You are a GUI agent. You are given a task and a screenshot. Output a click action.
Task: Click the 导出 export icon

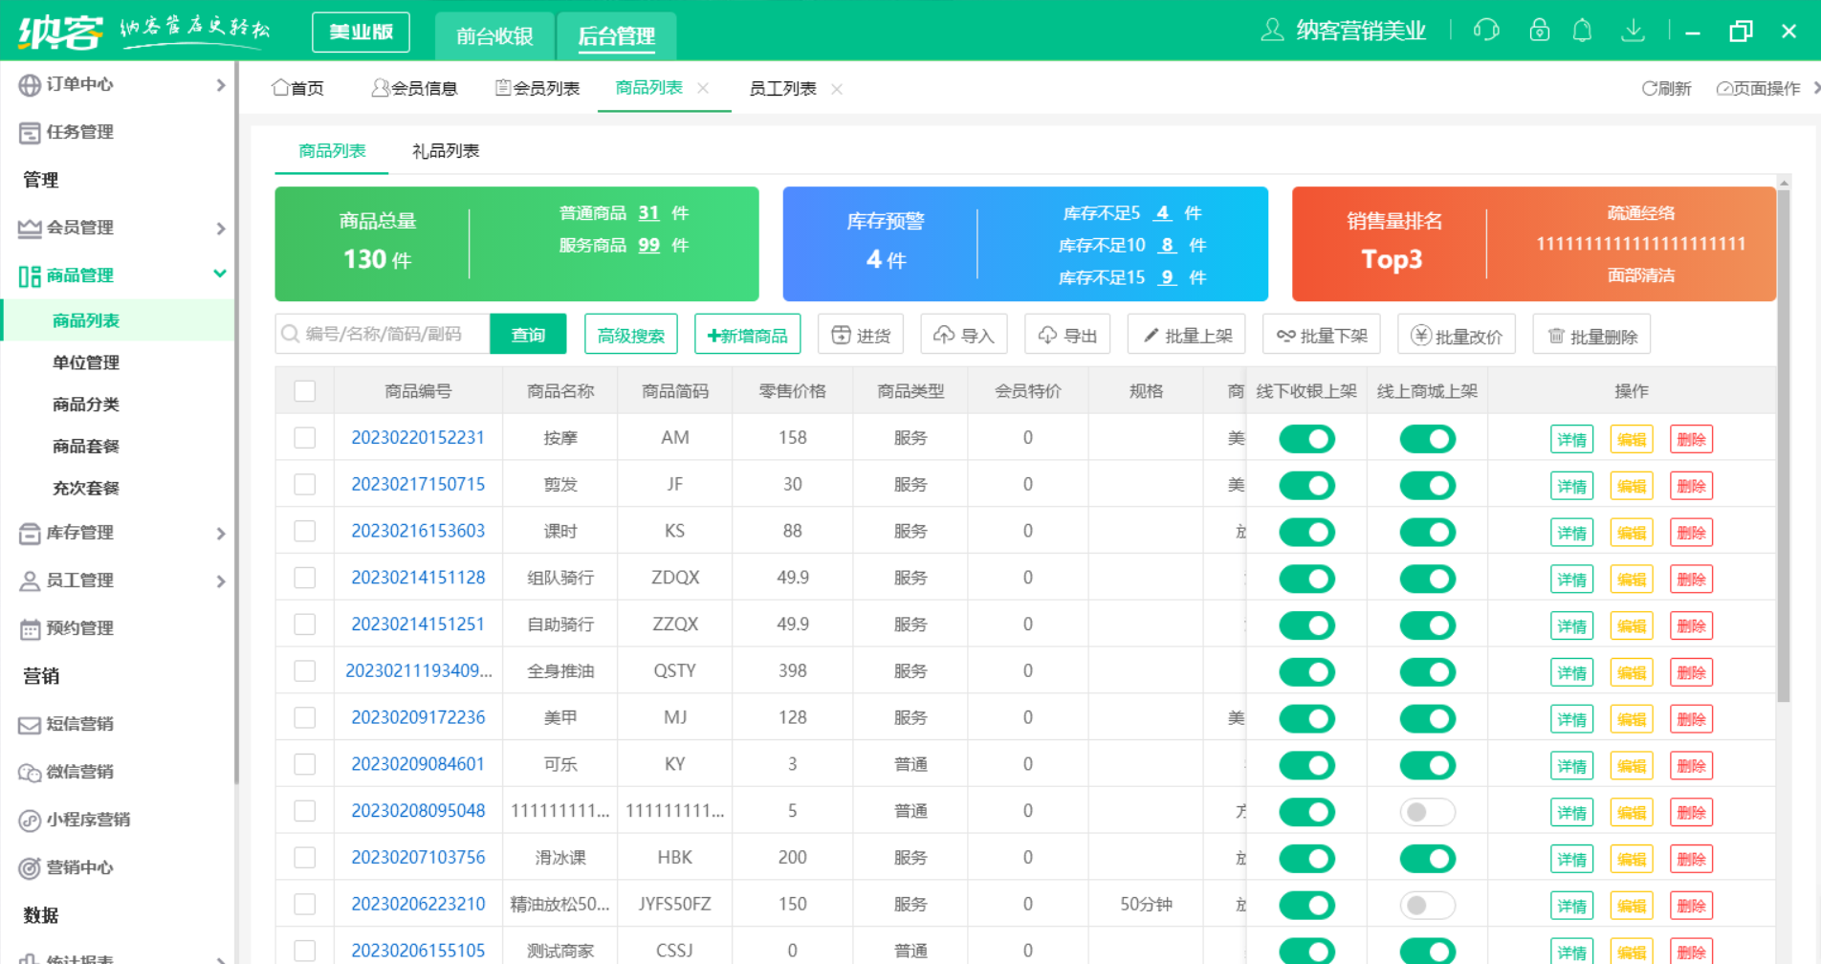1066,334
